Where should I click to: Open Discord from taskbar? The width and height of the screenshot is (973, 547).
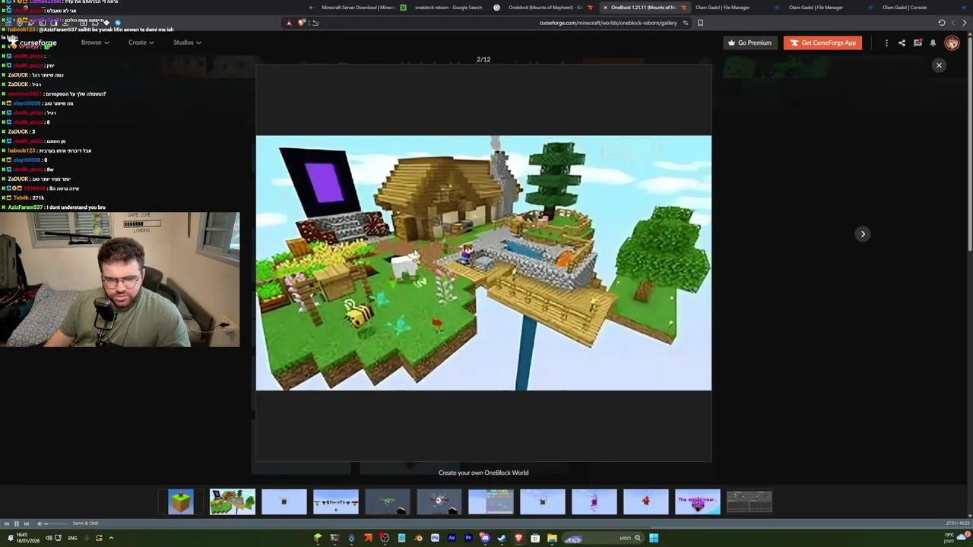pos(485,539)
